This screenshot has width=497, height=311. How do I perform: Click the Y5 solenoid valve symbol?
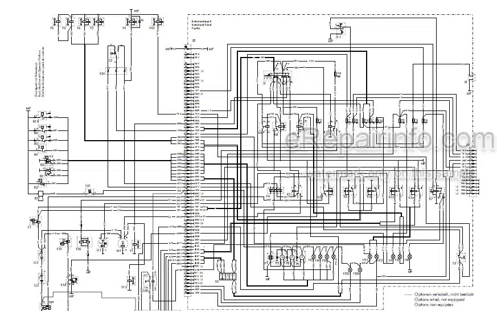(57, 22)
